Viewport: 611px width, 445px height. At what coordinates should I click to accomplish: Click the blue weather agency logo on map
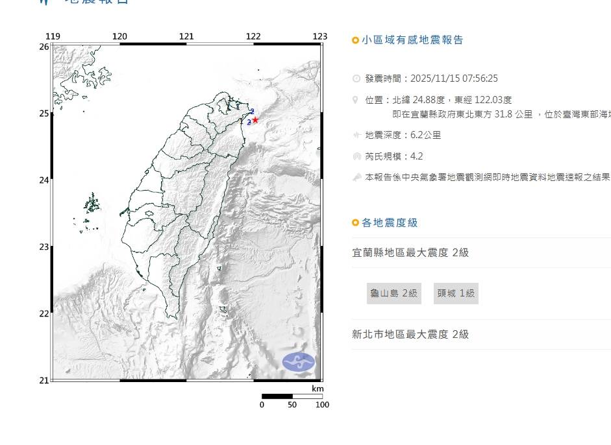[298, 362]
